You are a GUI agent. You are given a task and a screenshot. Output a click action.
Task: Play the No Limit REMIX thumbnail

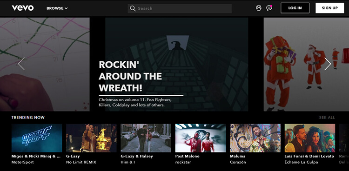coord(91,138)
